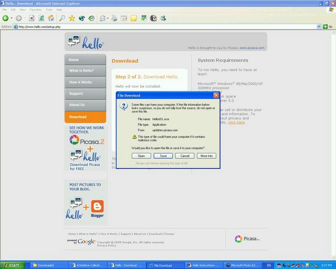The width and height of the screenshot is (336, 269).
Task: Click the yellow warning triangle icon
Action: click(134, 137)
